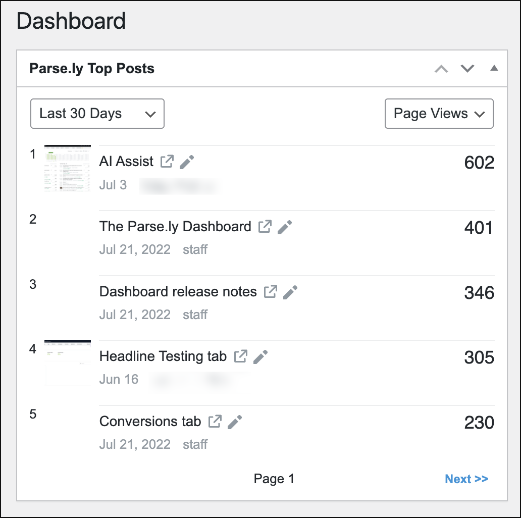Click the AI Assist post thumbnail

click(x=68, y=168)
